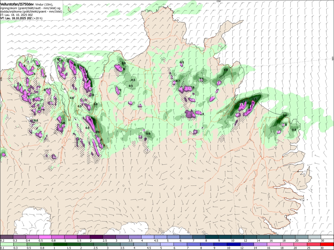The height and width of the screenshot is (250, 334).
Task: Select the snow-scale swatch between 7 and 8
Action: 199,237
